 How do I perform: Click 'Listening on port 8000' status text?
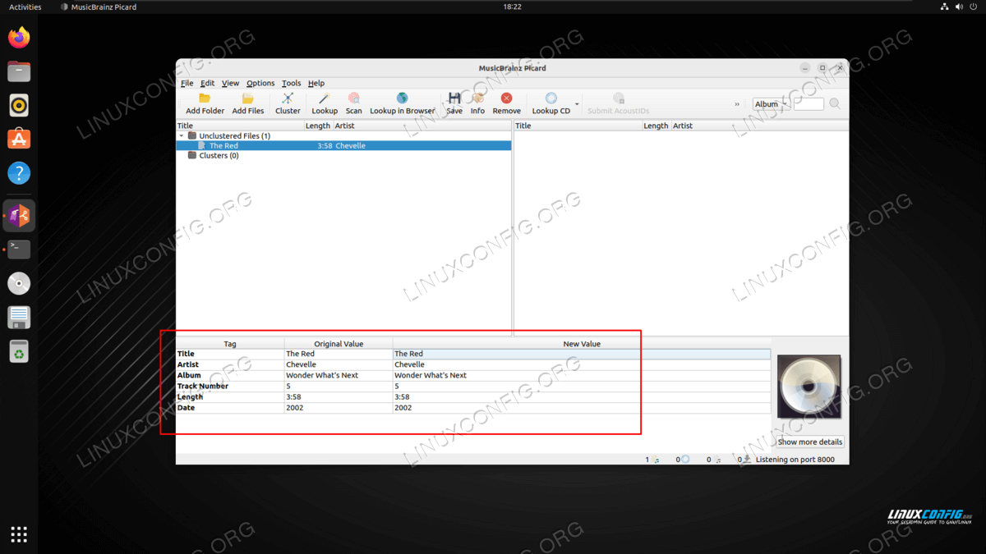pyautogui.click(x=795, y=460)
